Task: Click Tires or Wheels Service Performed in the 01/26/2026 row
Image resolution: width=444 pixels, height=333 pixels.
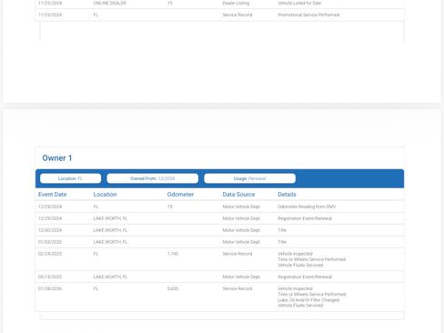Action: 312,295
